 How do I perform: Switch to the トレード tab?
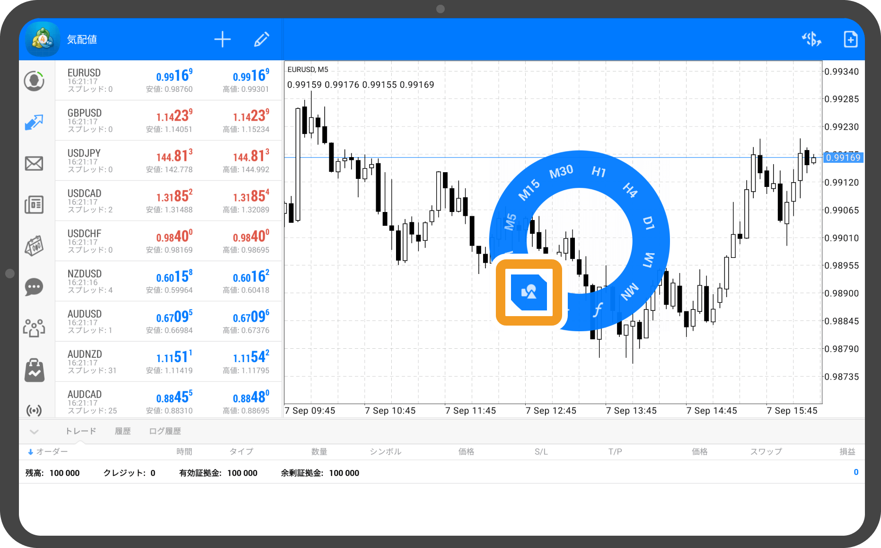(80, 431)
